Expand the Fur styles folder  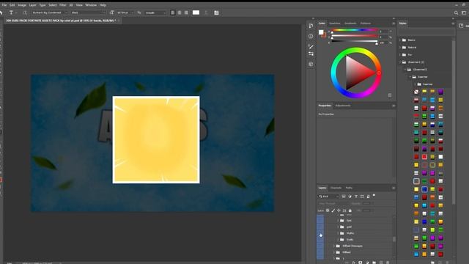[400, 55]
